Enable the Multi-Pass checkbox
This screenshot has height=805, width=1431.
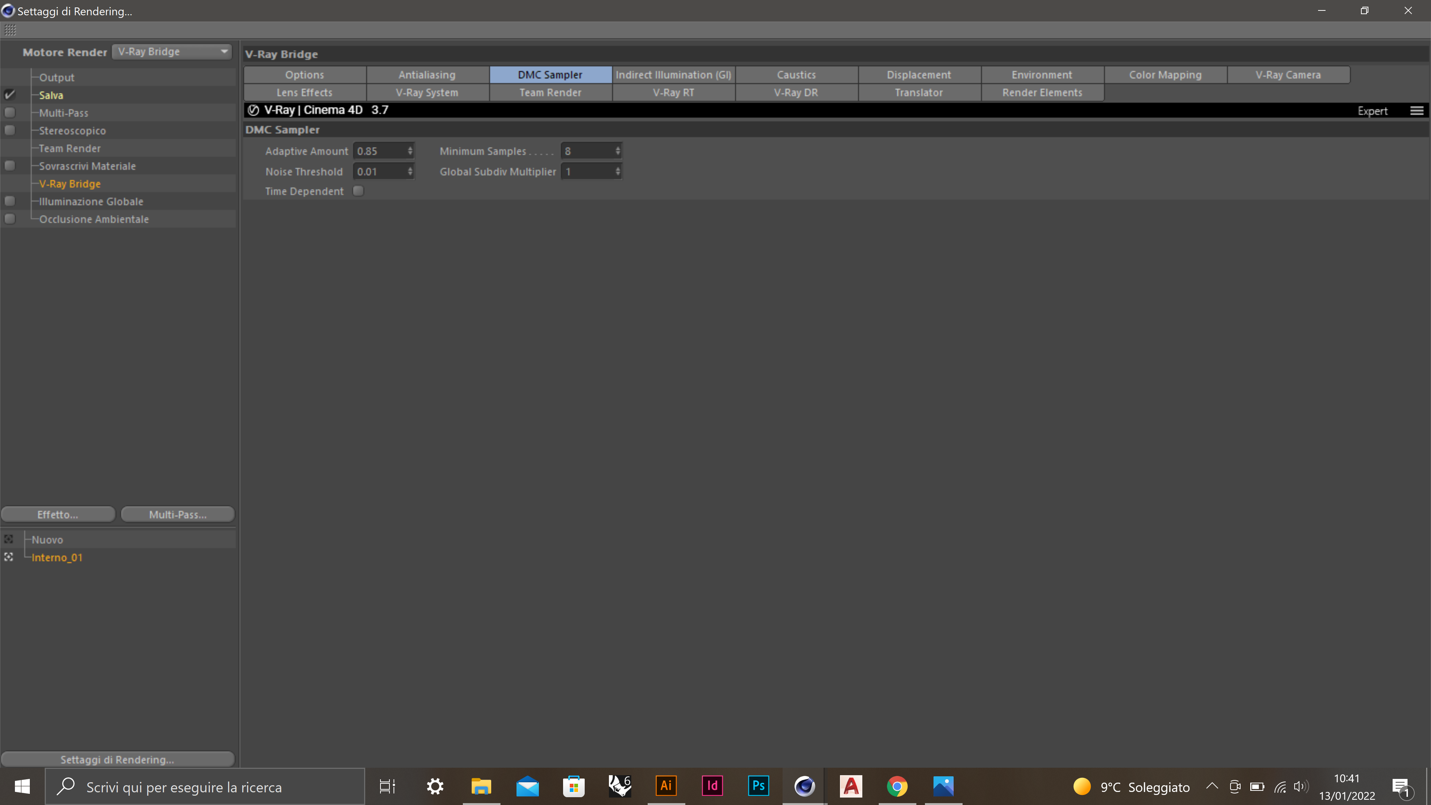tap(9, 113)
